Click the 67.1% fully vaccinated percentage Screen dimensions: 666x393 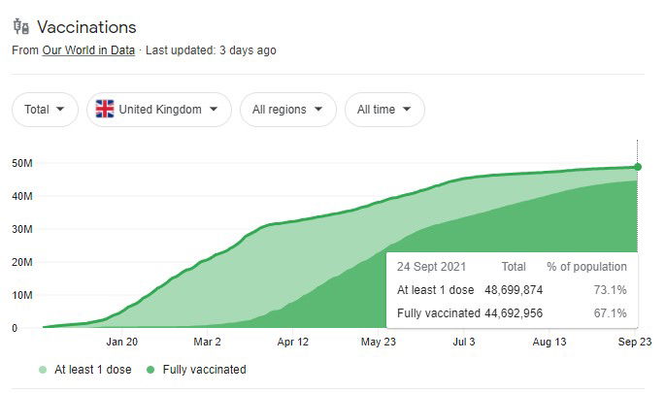610,312
